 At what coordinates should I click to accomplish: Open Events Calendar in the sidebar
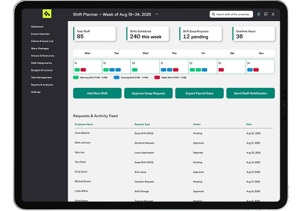[40, 34]
